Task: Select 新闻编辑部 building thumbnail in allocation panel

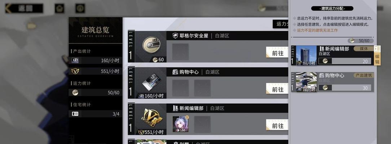Action: 306,55
